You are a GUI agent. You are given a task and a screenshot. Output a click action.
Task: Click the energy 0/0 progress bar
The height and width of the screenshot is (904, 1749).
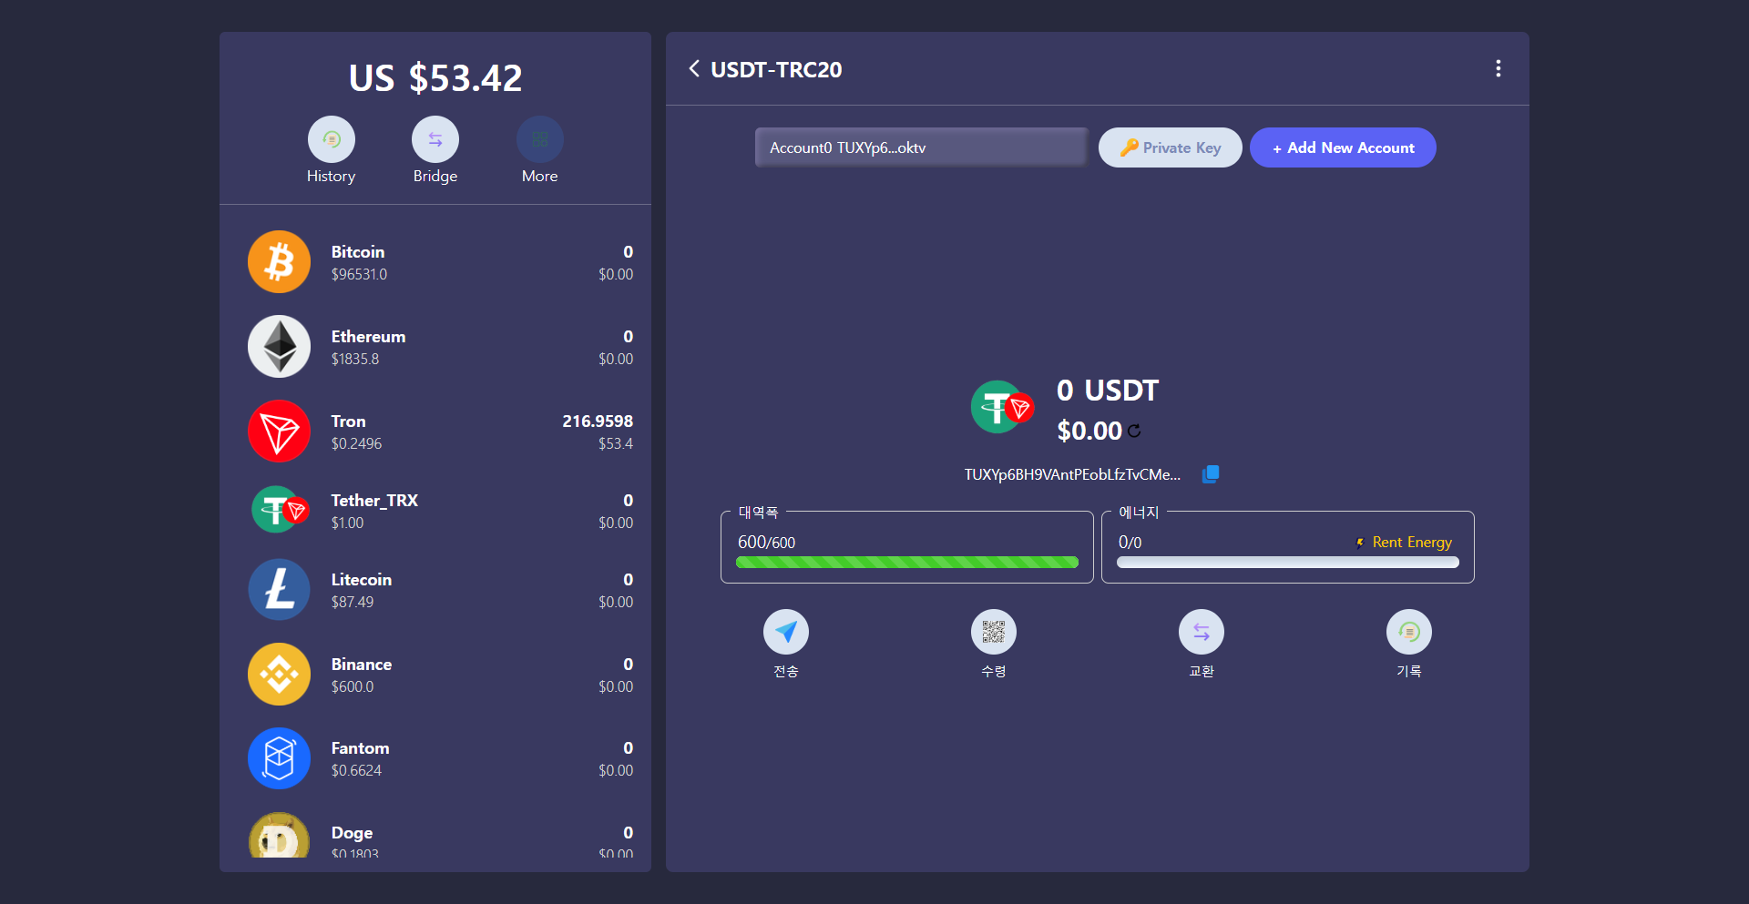click(1288, 563)
